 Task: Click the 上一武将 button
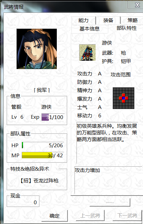tap(90, 216)
